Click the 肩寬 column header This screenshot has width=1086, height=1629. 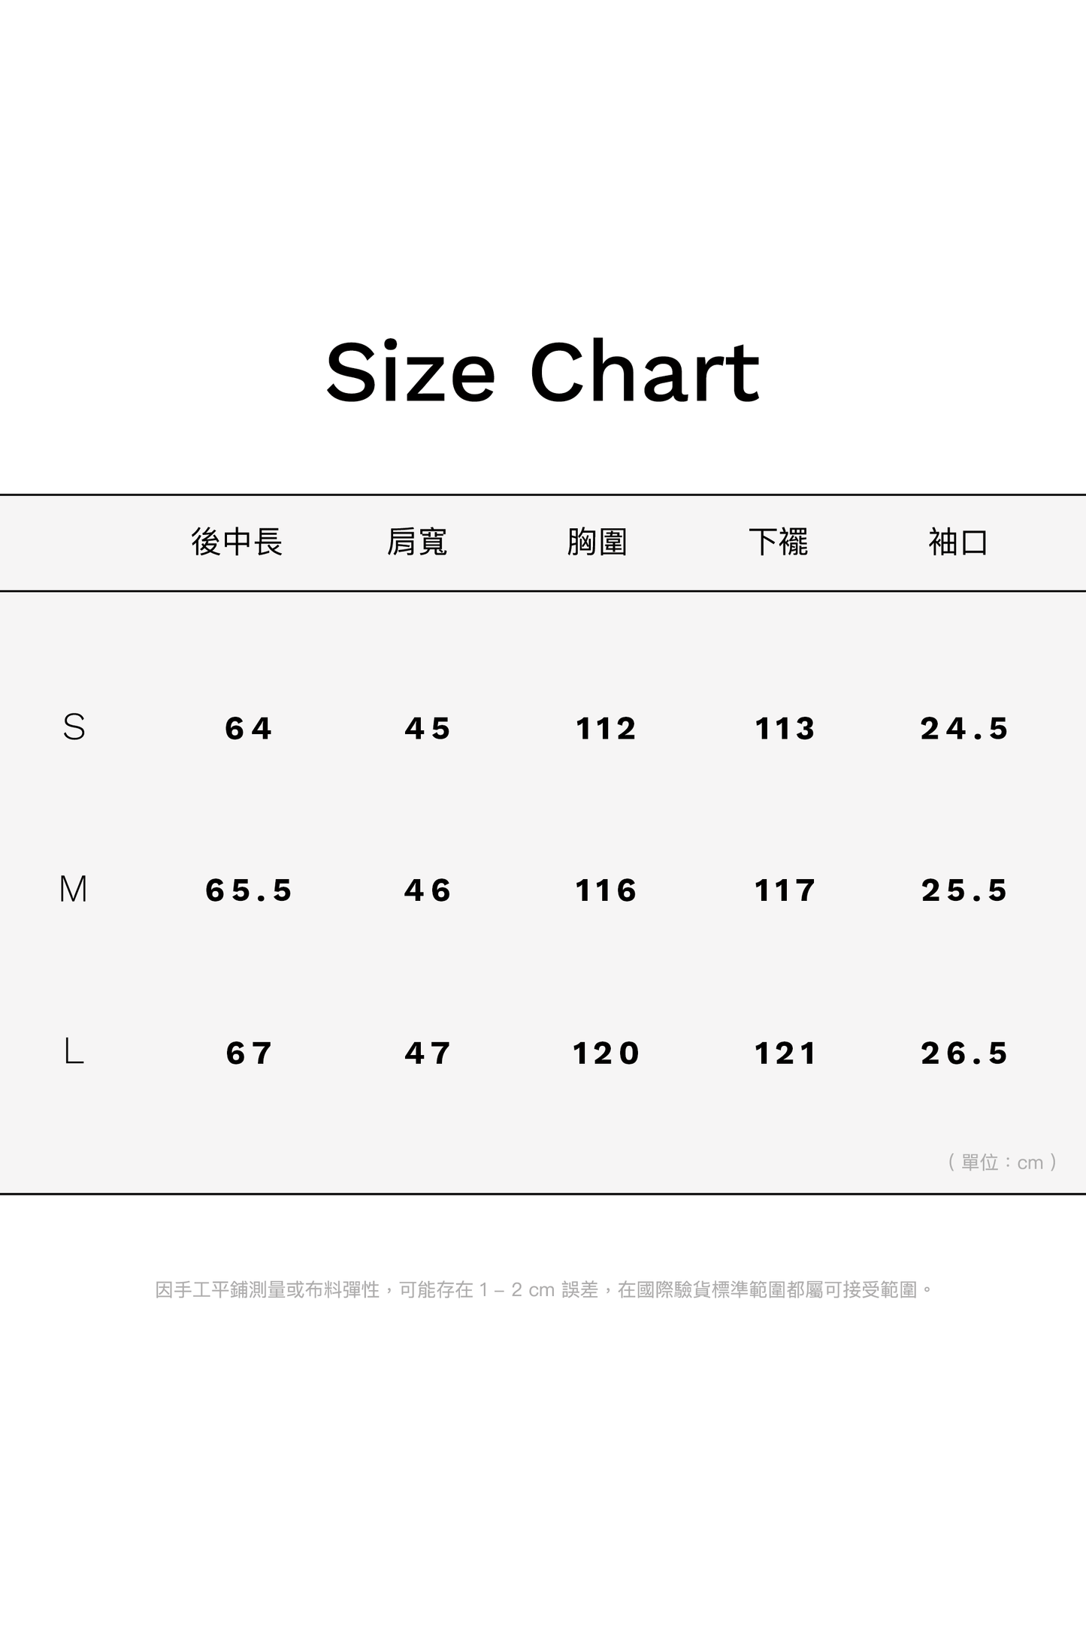pyautogui.click(x=417, y=542)
